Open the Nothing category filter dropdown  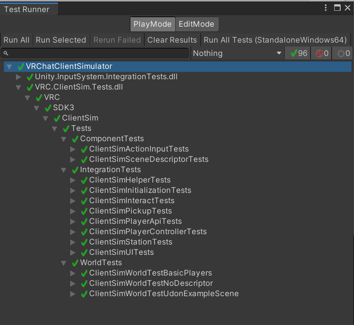pos(237,53)
